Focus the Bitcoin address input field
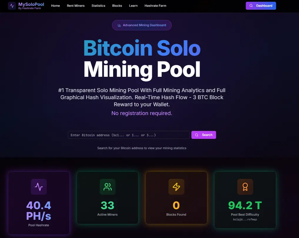299x238 pixels. (x=129, y=135)
